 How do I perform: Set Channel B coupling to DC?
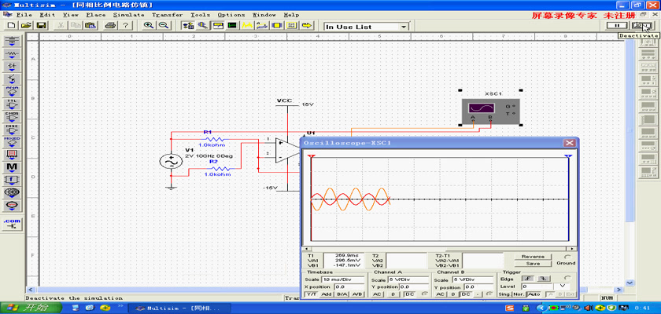coord(465,294)
